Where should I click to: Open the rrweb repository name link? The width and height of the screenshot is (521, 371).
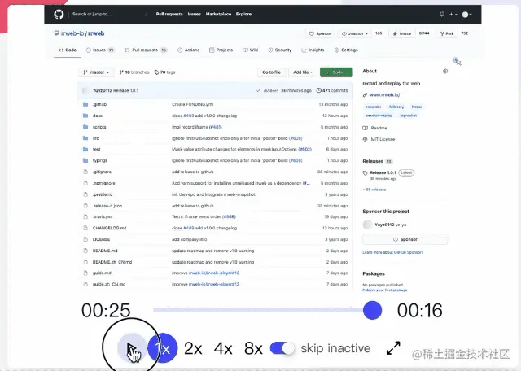pos(96,33)
